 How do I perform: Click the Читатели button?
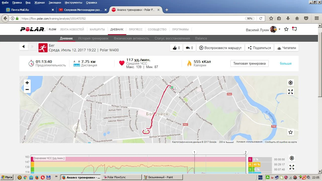[287, 48]
